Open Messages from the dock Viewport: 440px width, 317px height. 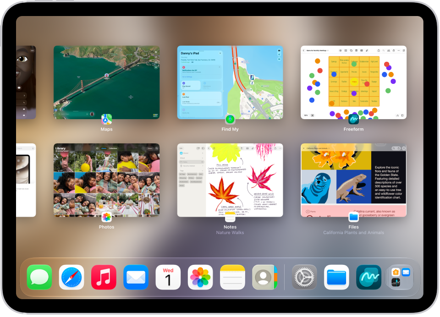coord(39,277)
